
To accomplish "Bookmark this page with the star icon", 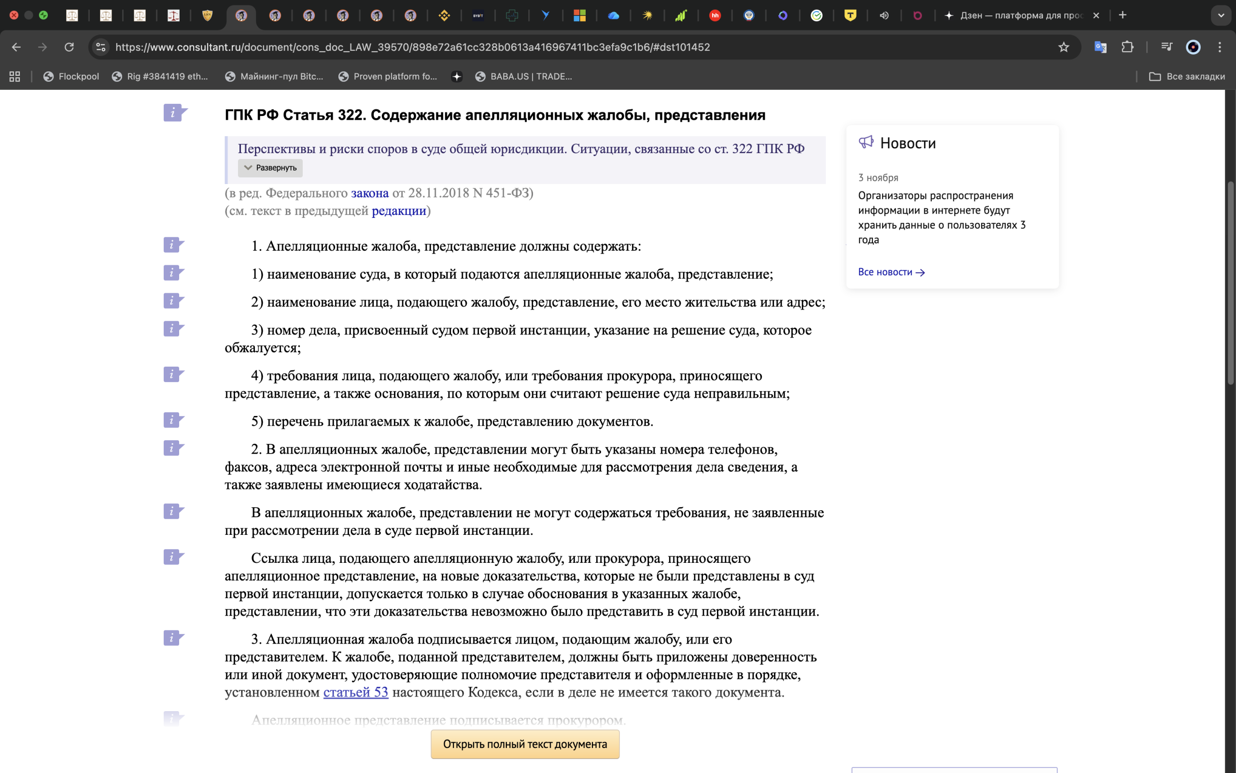I will 1063,47.
